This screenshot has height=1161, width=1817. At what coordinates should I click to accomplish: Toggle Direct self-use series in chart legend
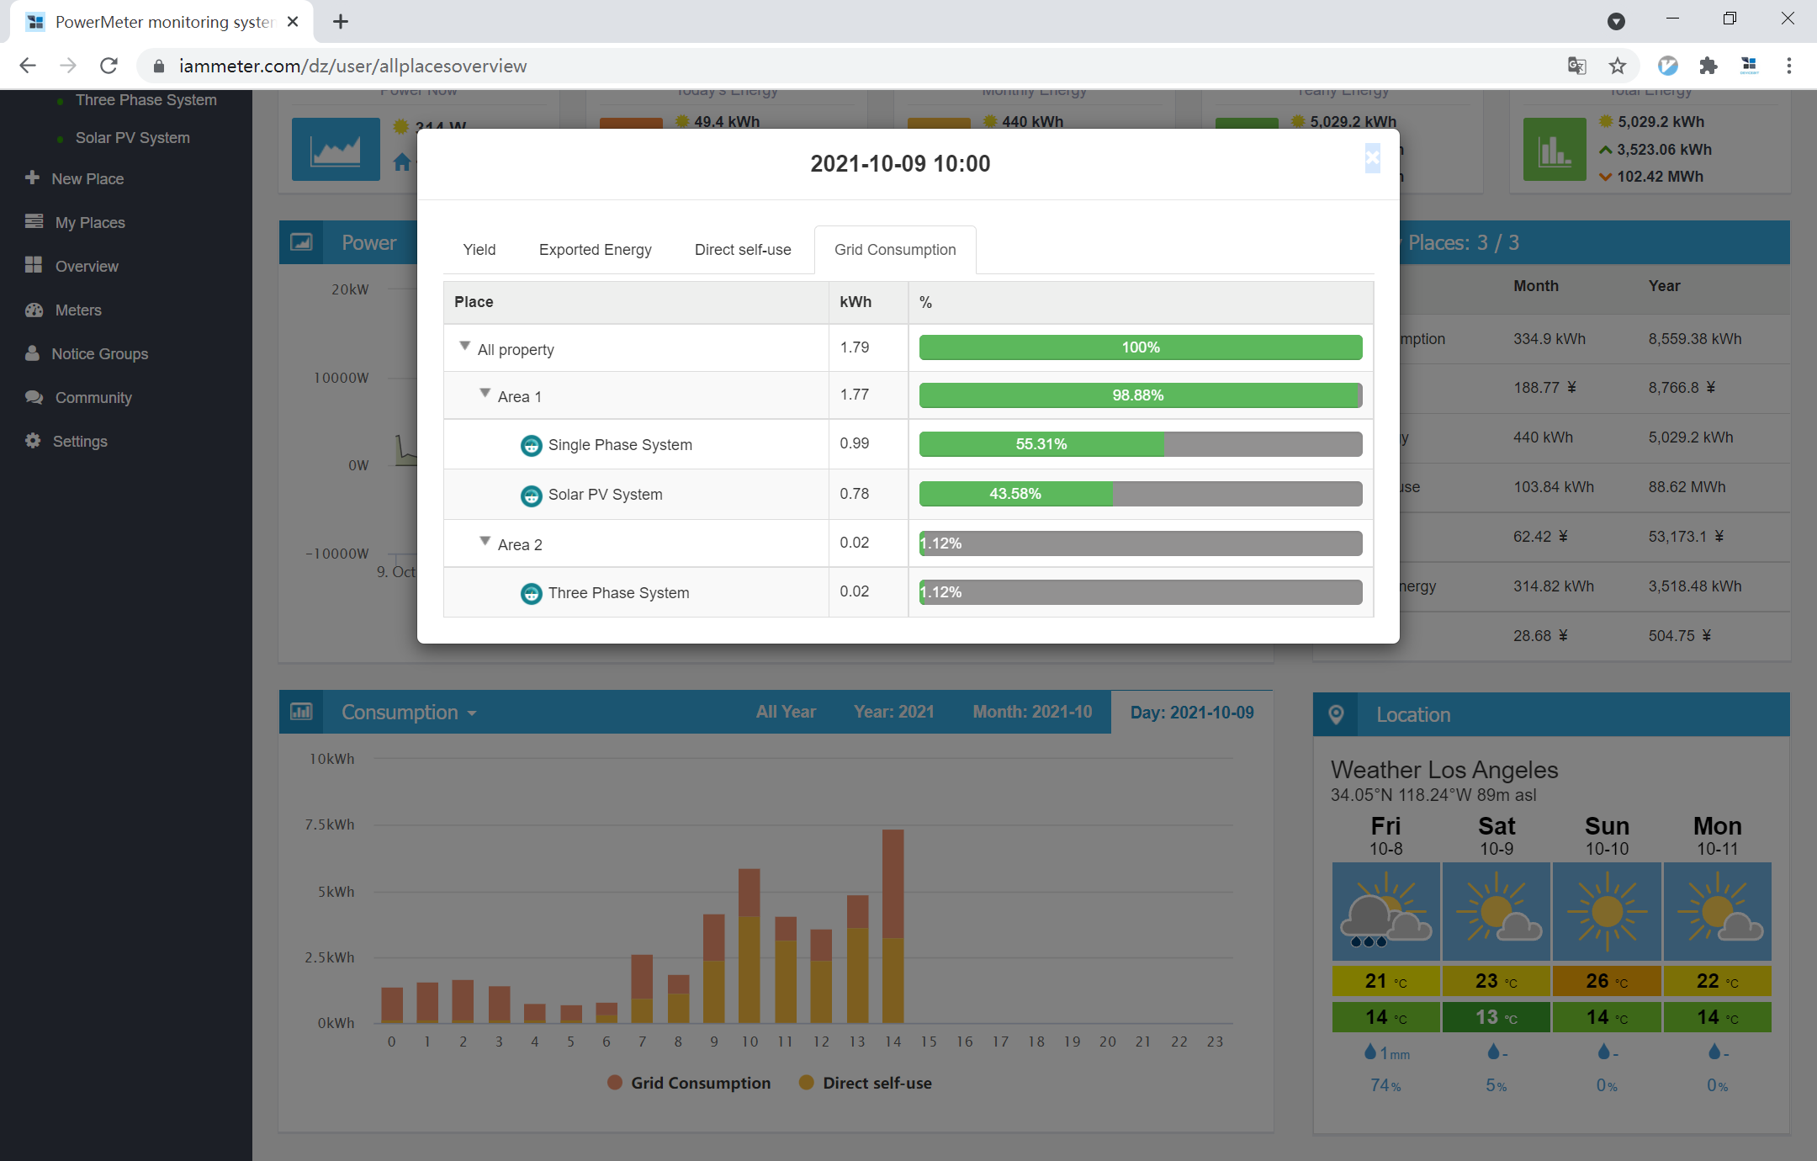[x=866, y=1083]
